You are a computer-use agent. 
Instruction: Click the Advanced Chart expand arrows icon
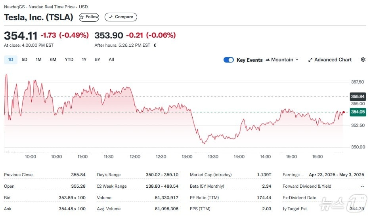(x=310, y=60)
